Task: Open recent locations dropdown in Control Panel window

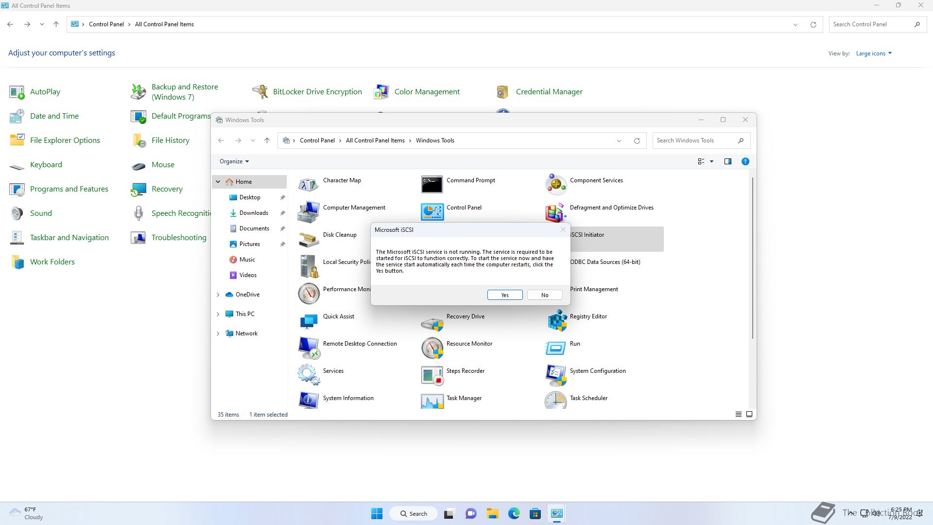Action: [x=42, y=24]
